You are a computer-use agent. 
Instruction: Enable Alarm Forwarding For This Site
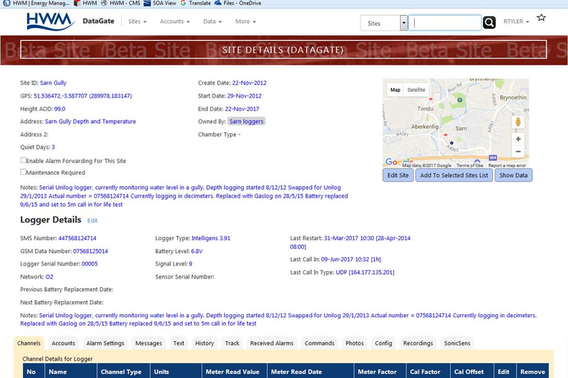coord(23,161)
